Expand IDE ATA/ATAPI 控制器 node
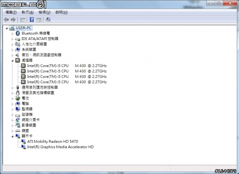Image resolution: width=239 pixels, height=174 pixels. click(x=12, y=39)
